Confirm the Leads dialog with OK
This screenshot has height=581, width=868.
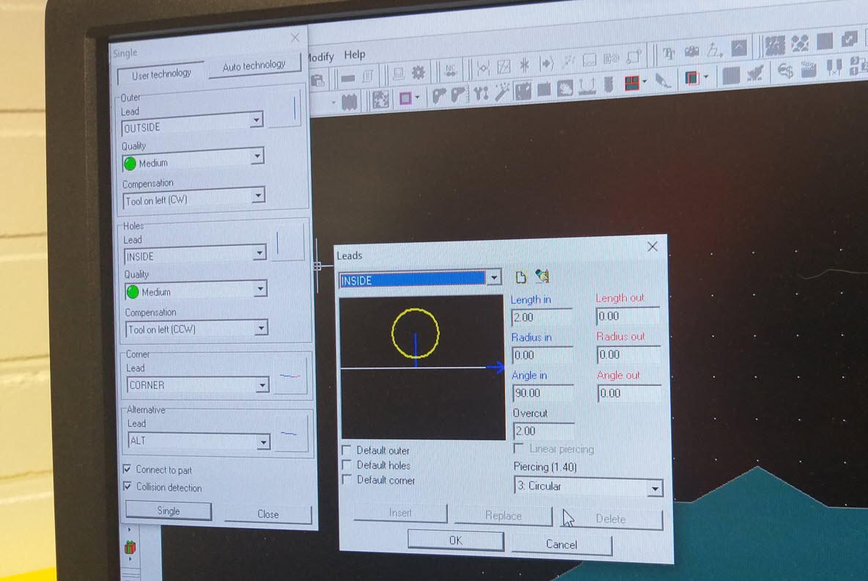[455, 540]
